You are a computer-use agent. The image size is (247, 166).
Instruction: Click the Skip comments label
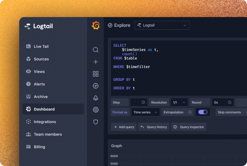pos(229,112)
